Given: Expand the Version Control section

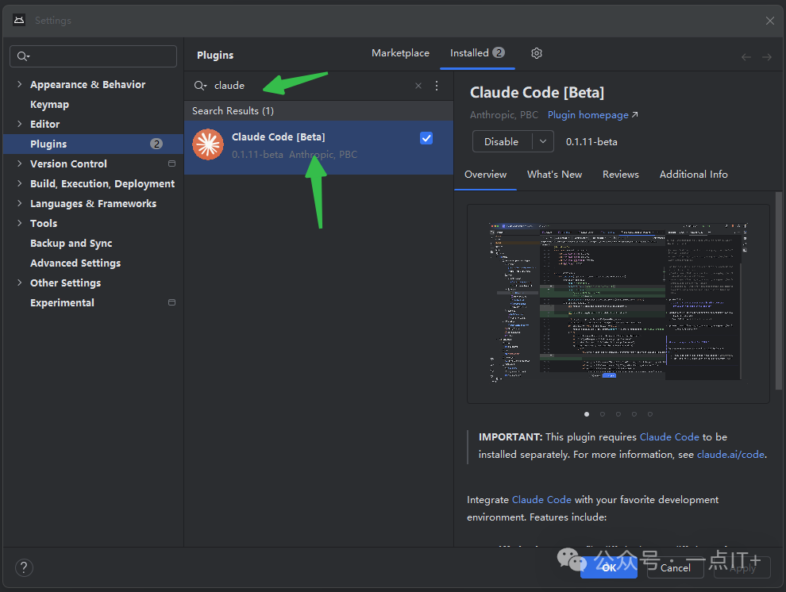Looking at the screenshot, I should click(20, 163).
